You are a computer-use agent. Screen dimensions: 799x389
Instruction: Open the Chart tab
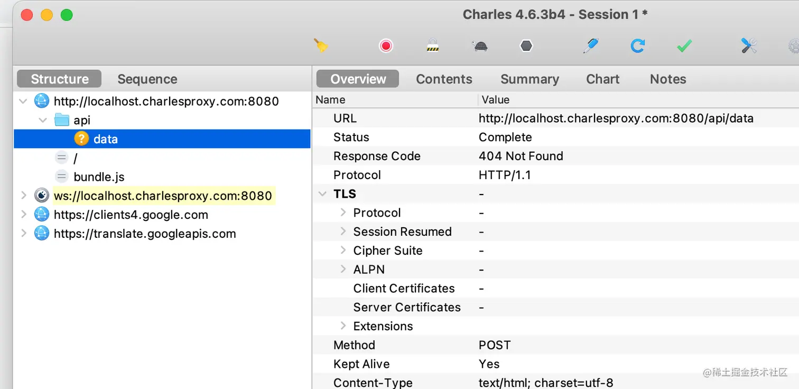tap(602, 79)
